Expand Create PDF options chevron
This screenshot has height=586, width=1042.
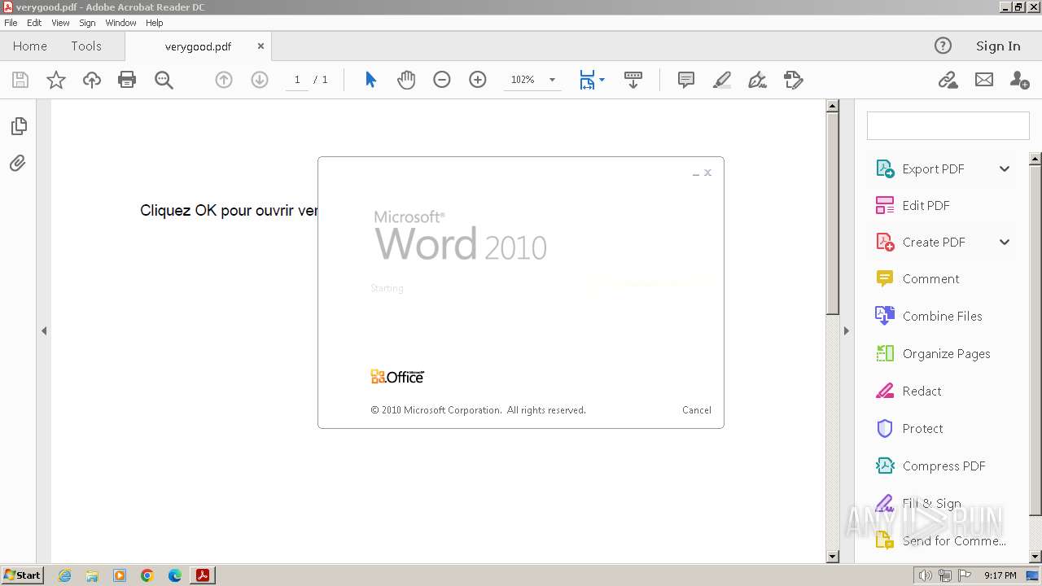pyautogui.click(x=1005, y=243)
